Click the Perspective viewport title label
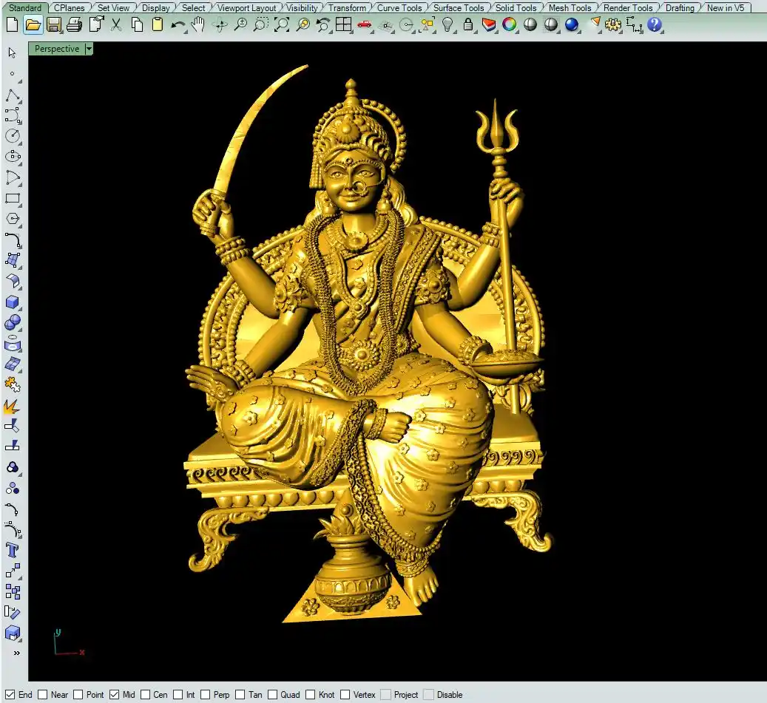 (x=57, y=49)
